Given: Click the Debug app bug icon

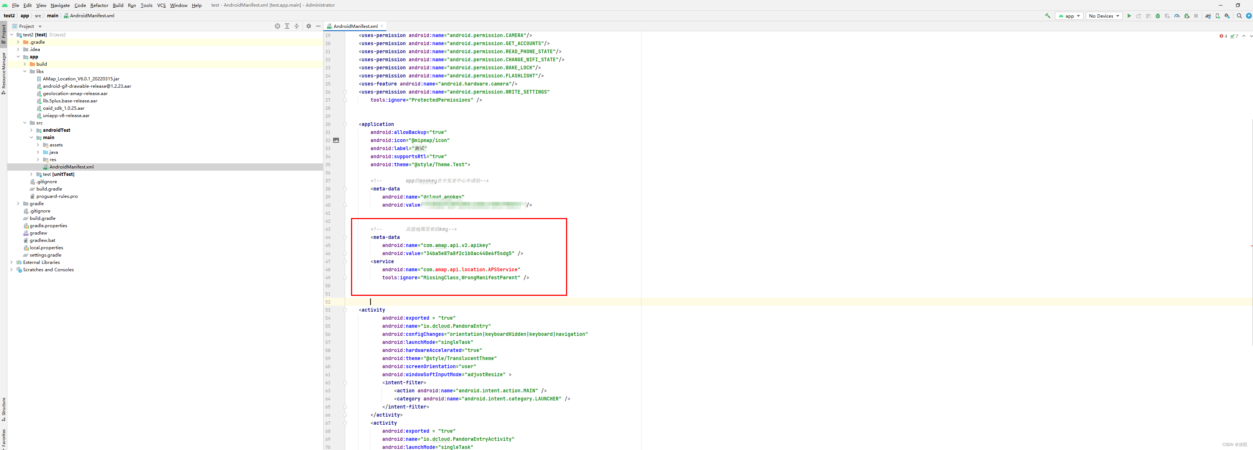Looking at the screenshot, I should point(1158,16).
